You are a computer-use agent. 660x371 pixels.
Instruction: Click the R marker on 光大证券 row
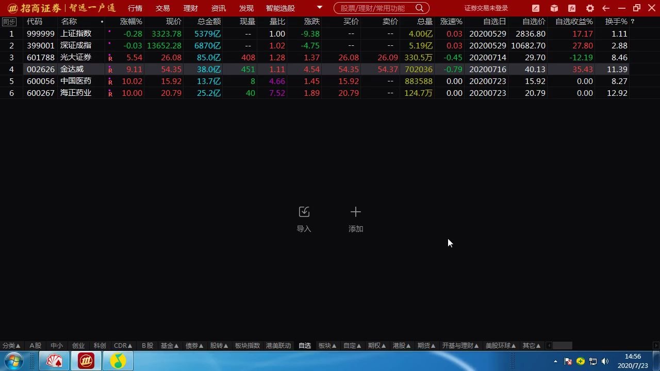pos(110,58)
